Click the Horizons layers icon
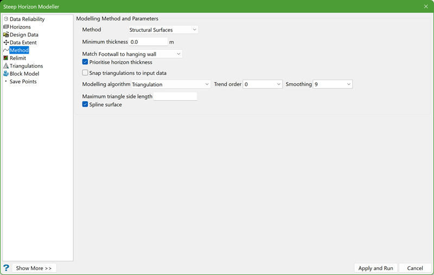Image resolution: width=434 pixels, height=275 pixels. tap(6, 27)
